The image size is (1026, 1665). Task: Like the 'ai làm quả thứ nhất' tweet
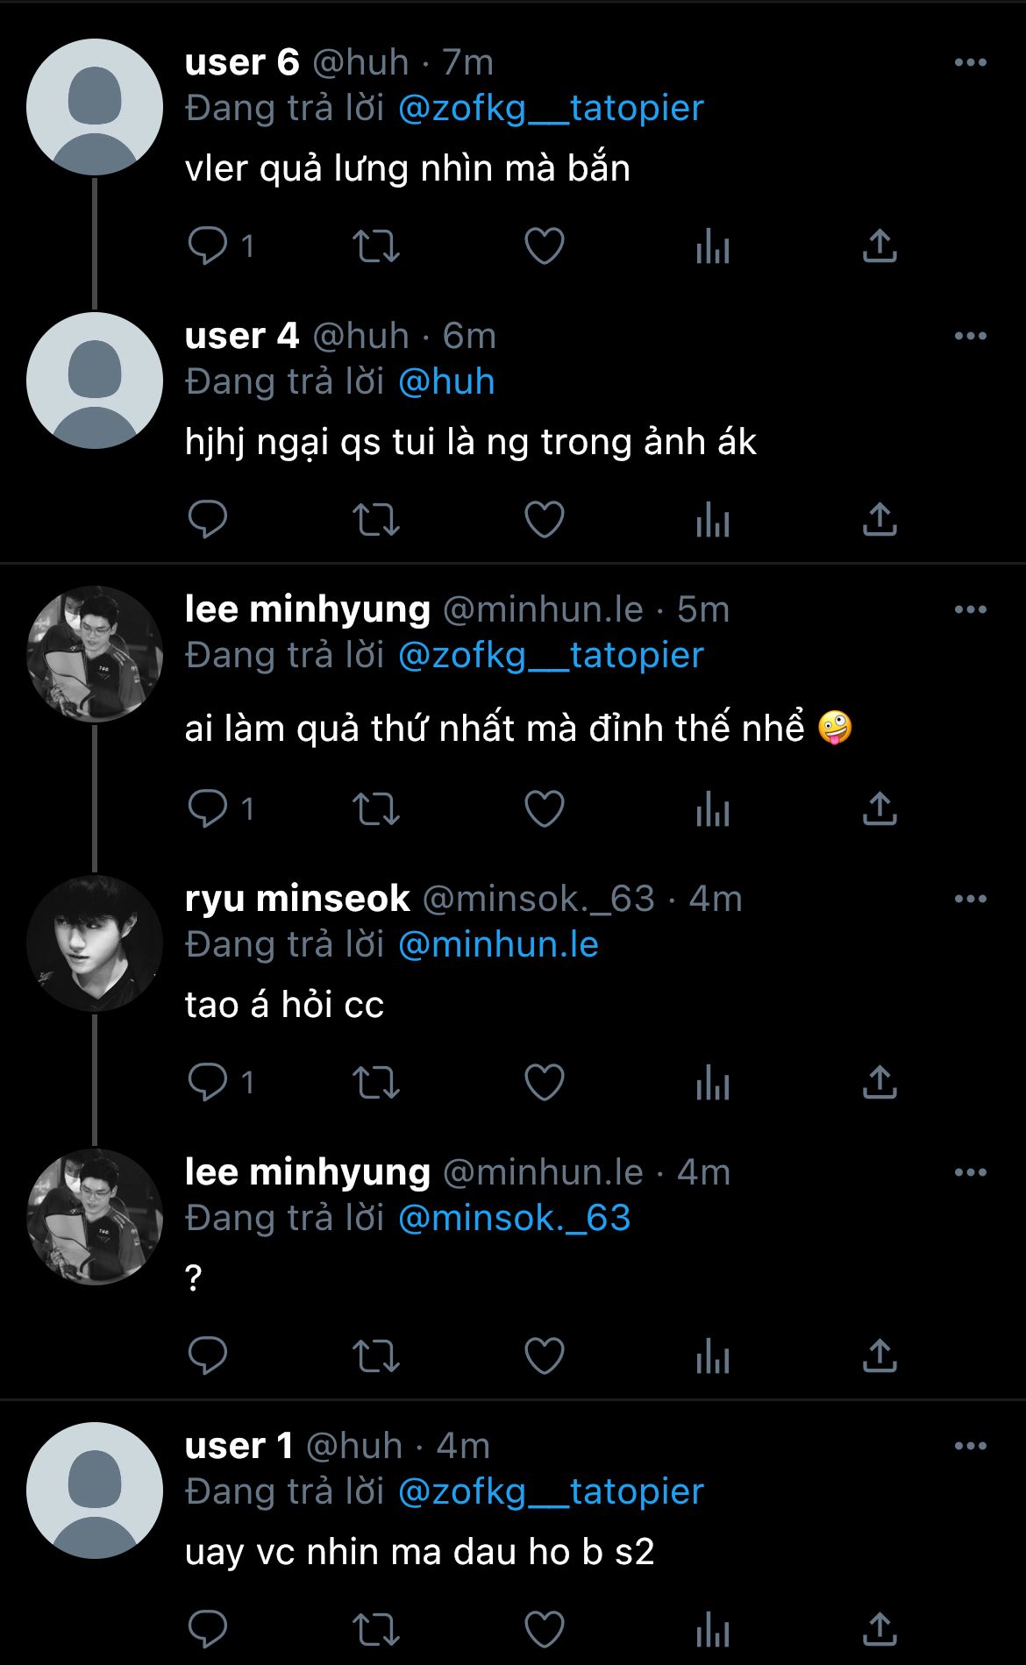click(544, 808)
